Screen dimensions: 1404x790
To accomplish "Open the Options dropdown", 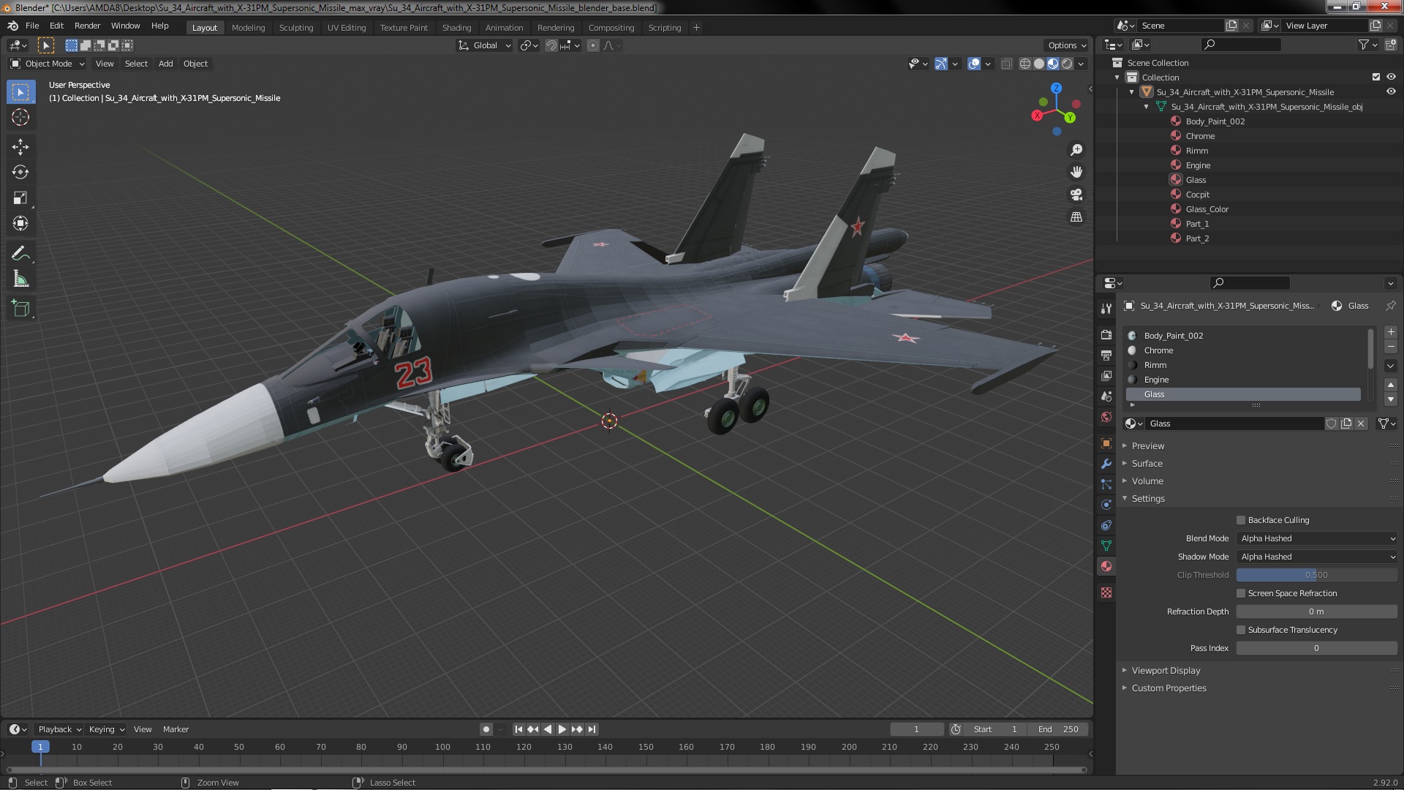I will click(x=1067, y=45).
